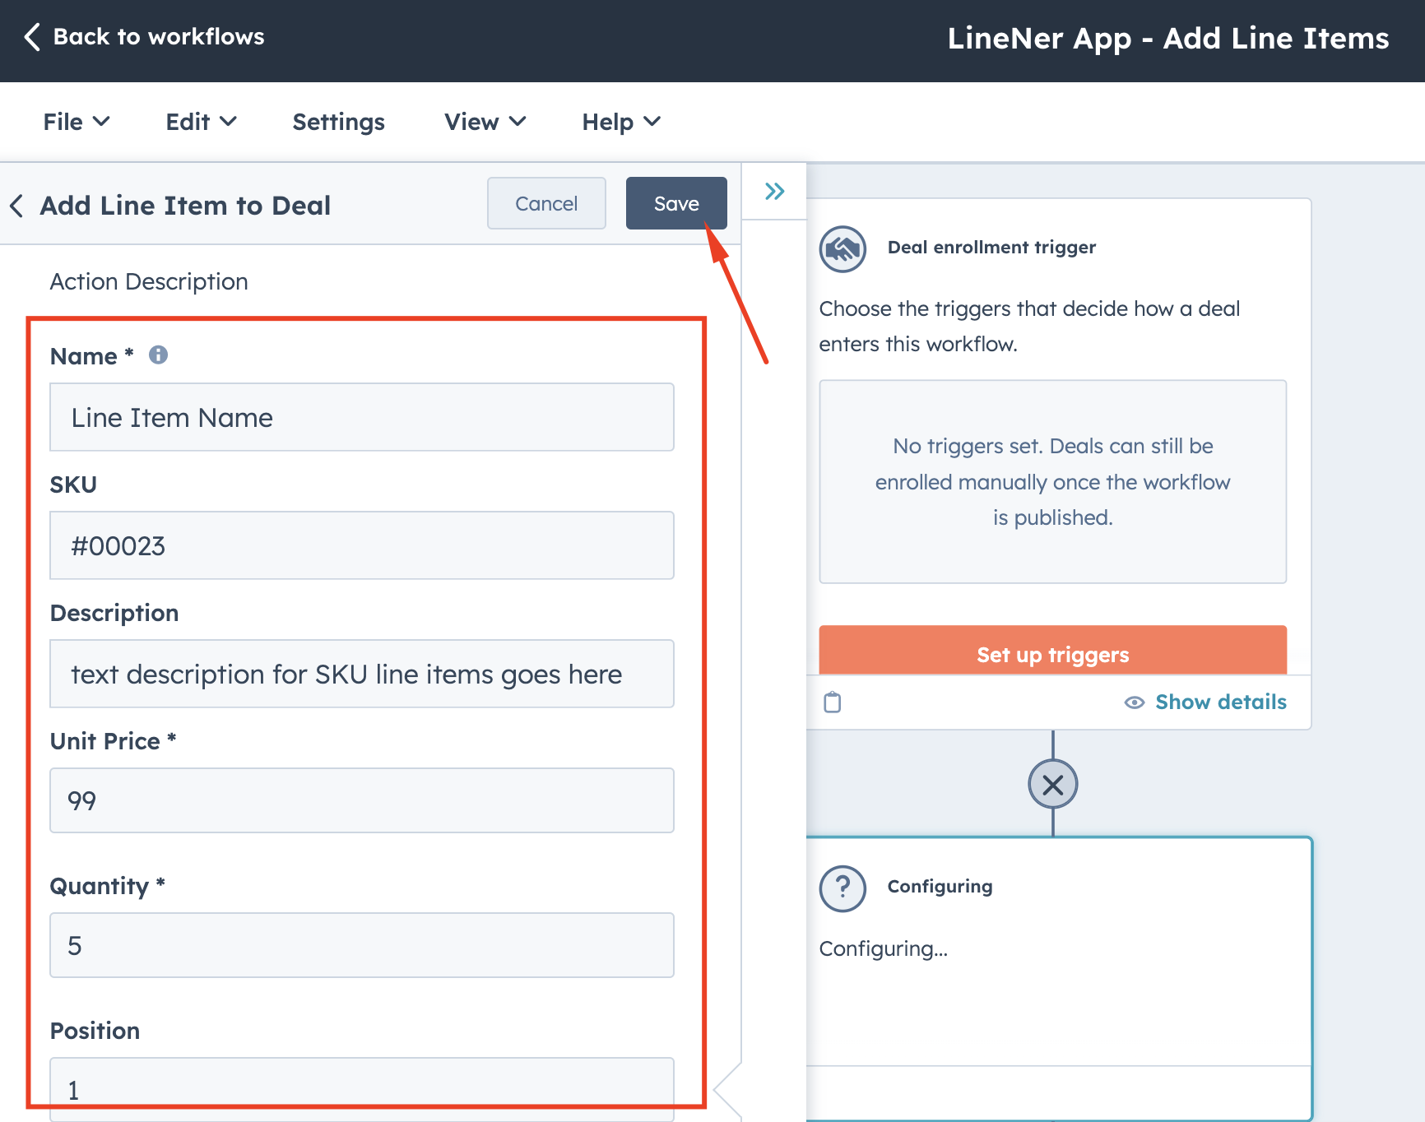Click the Action Description label
The image size is (1425, 1122).
[149, 281]
